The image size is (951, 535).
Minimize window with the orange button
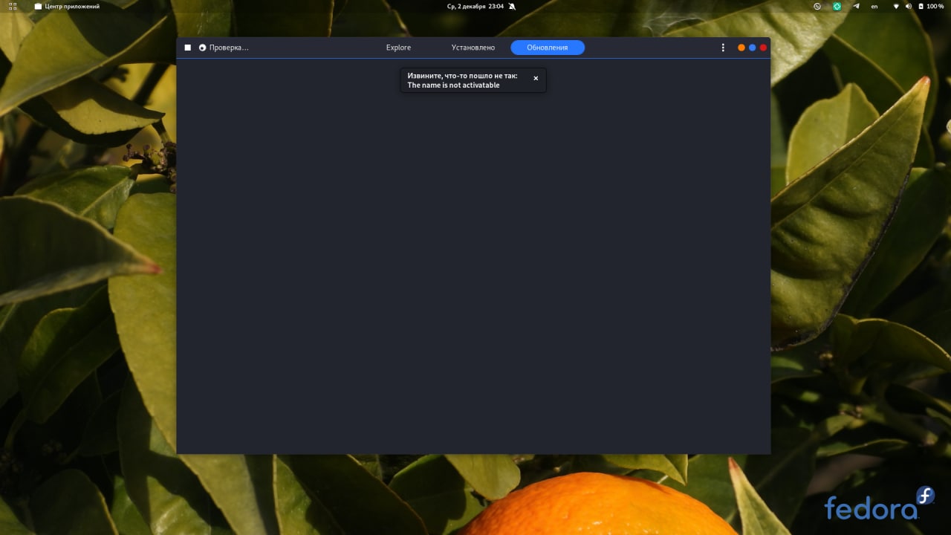pos(741,48)
